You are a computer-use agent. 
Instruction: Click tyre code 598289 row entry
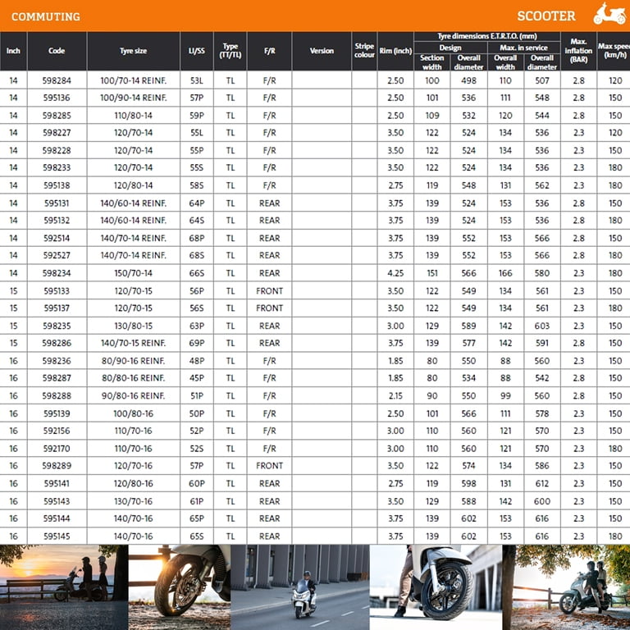tap(57, 466)
